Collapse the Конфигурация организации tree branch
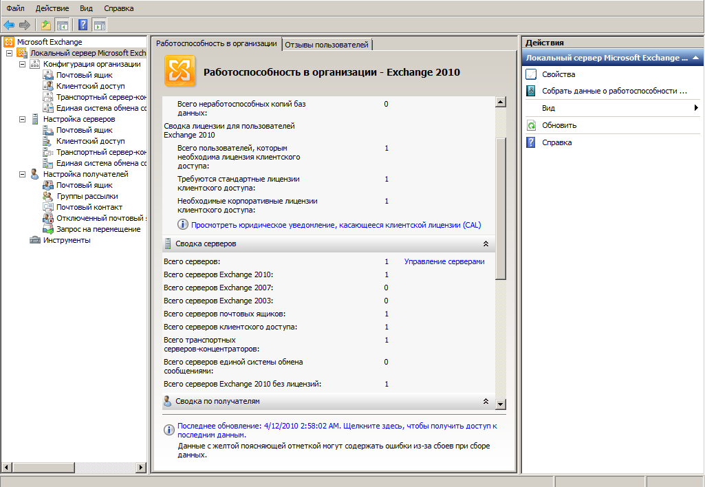This screenshot has height=487, width=705. (22, 64)
